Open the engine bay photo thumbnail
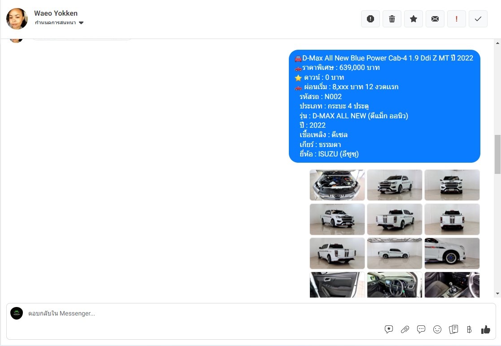Screen dimensions: 501x346 tap(337, 185)
